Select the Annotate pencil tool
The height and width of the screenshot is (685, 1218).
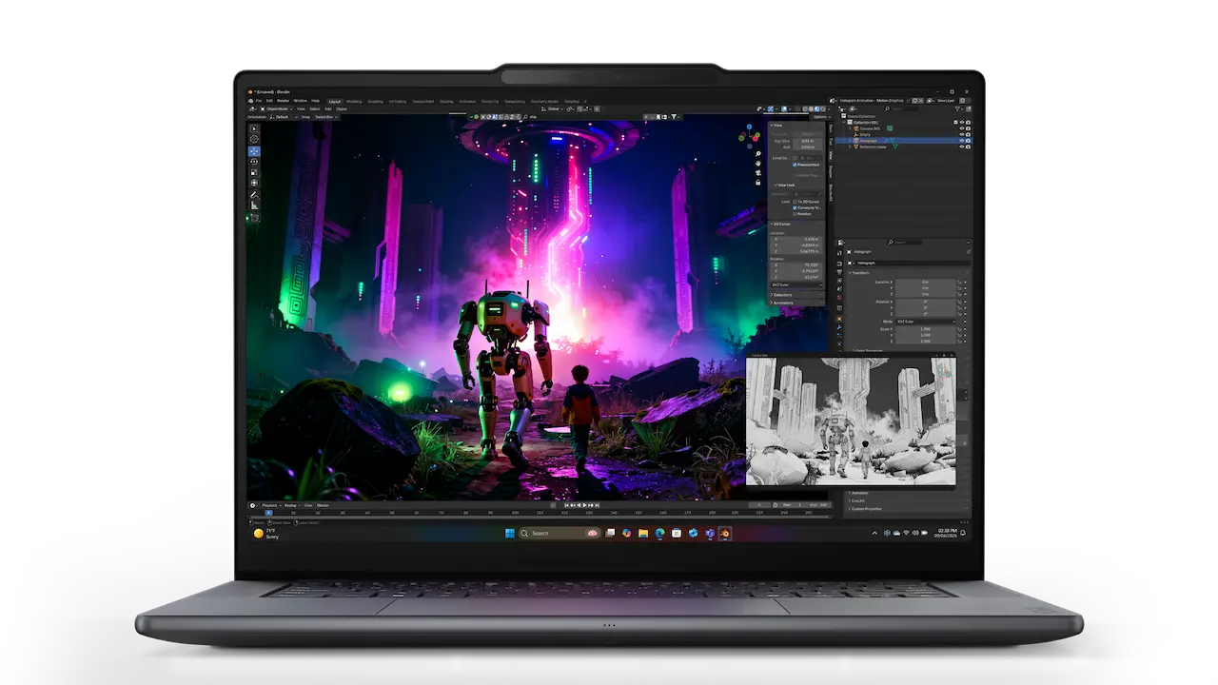click(x=254, y=195)
